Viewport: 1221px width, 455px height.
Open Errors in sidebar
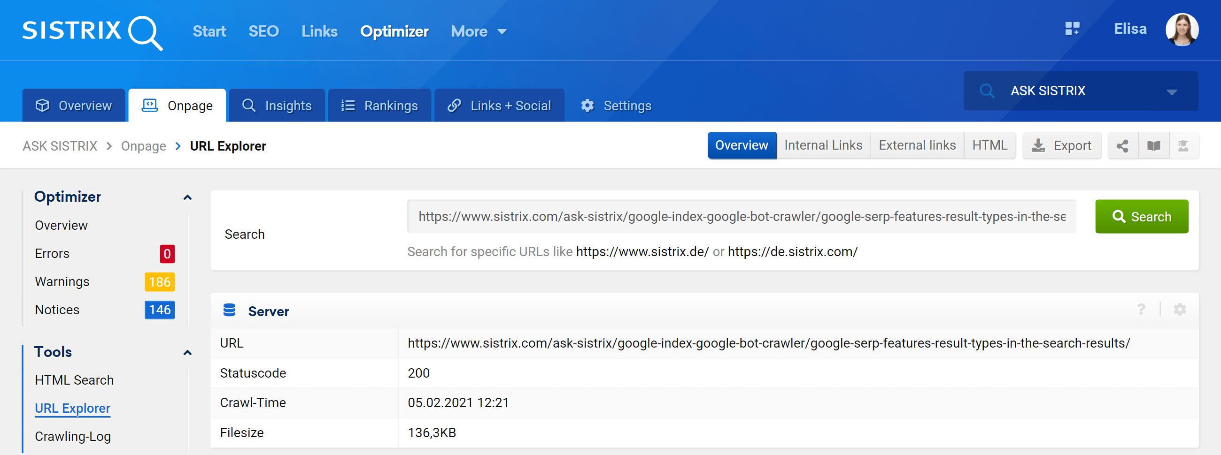point(52,254)
